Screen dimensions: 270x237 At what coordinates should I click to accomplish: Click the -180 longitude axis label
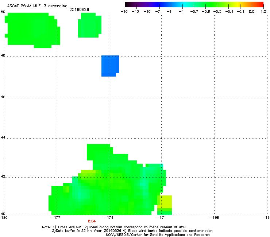tap(4, 218)
